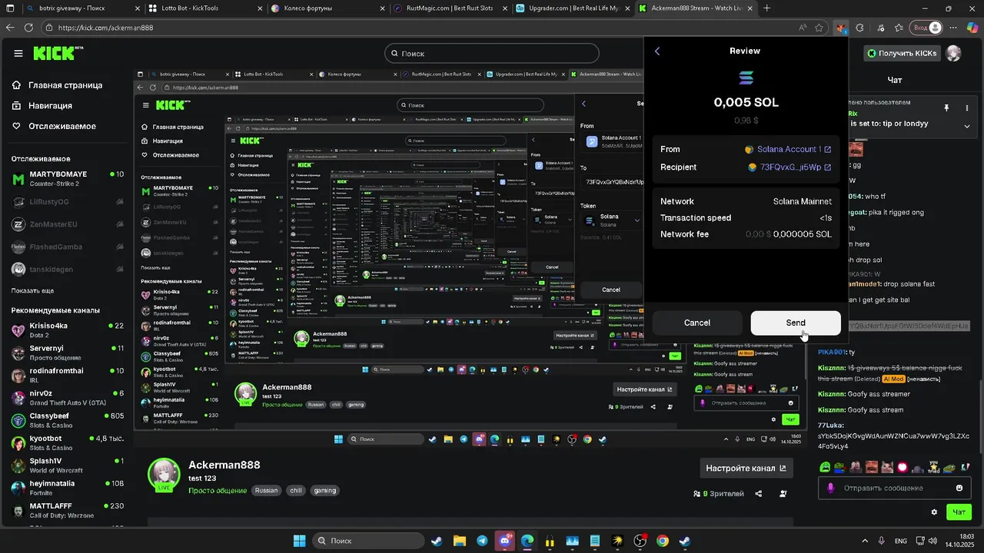Click the taskbar Поиск search box
The width and height of the screenshot is (984, 553).
[x=367, y=541]
